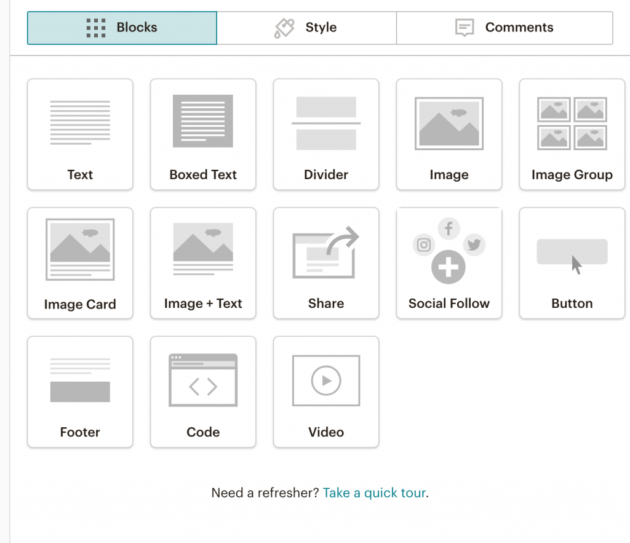
Task: Pick the Share block
Action: pos(326,263)
